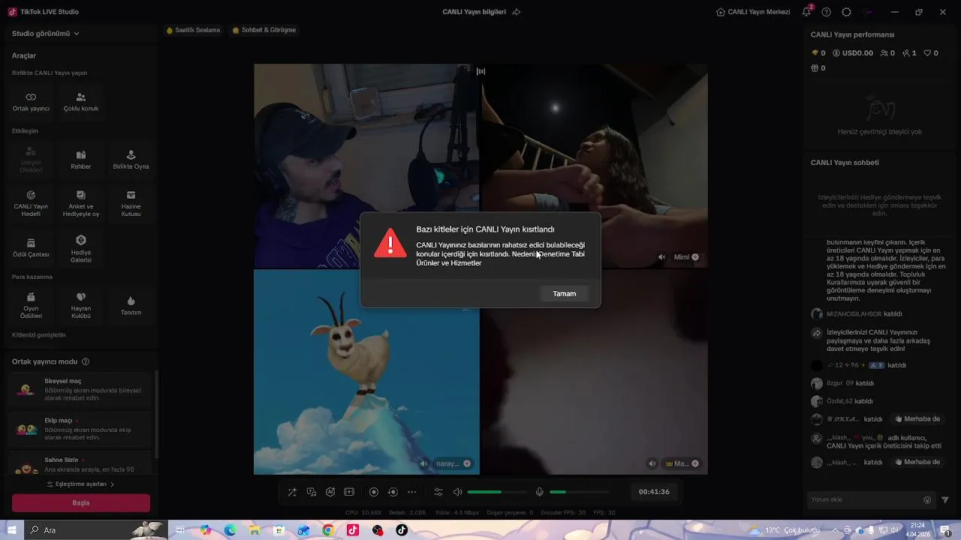Image resolution: width=961 pixels, height=540 pixels.
Task: Switch to the Sohbet & Görüşme tab
Action: coord(264,30)
